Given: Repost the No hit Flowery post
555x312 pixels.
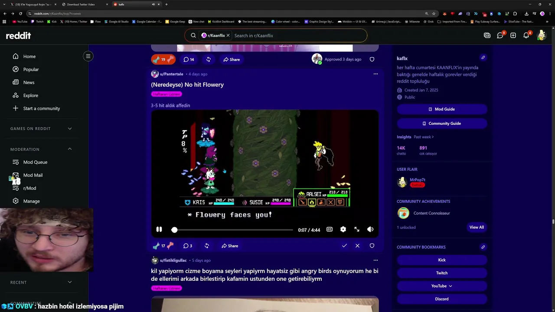Looking at the screenshot, I should tap(207, 246).
